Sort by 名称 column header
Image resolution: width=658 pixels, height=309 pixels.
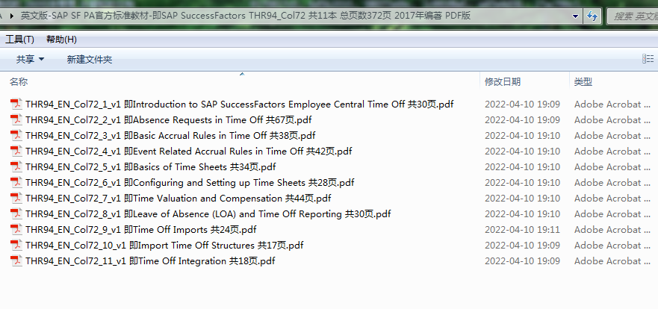19,82
